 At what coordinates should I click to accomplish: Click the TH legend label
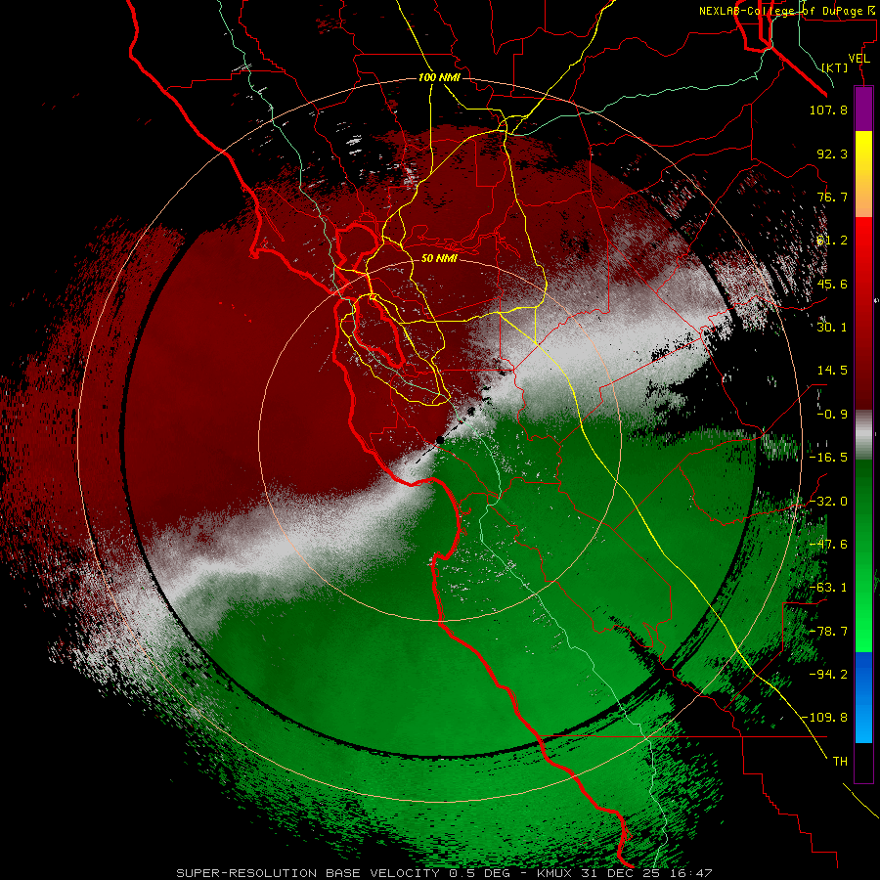coord(840,762)
